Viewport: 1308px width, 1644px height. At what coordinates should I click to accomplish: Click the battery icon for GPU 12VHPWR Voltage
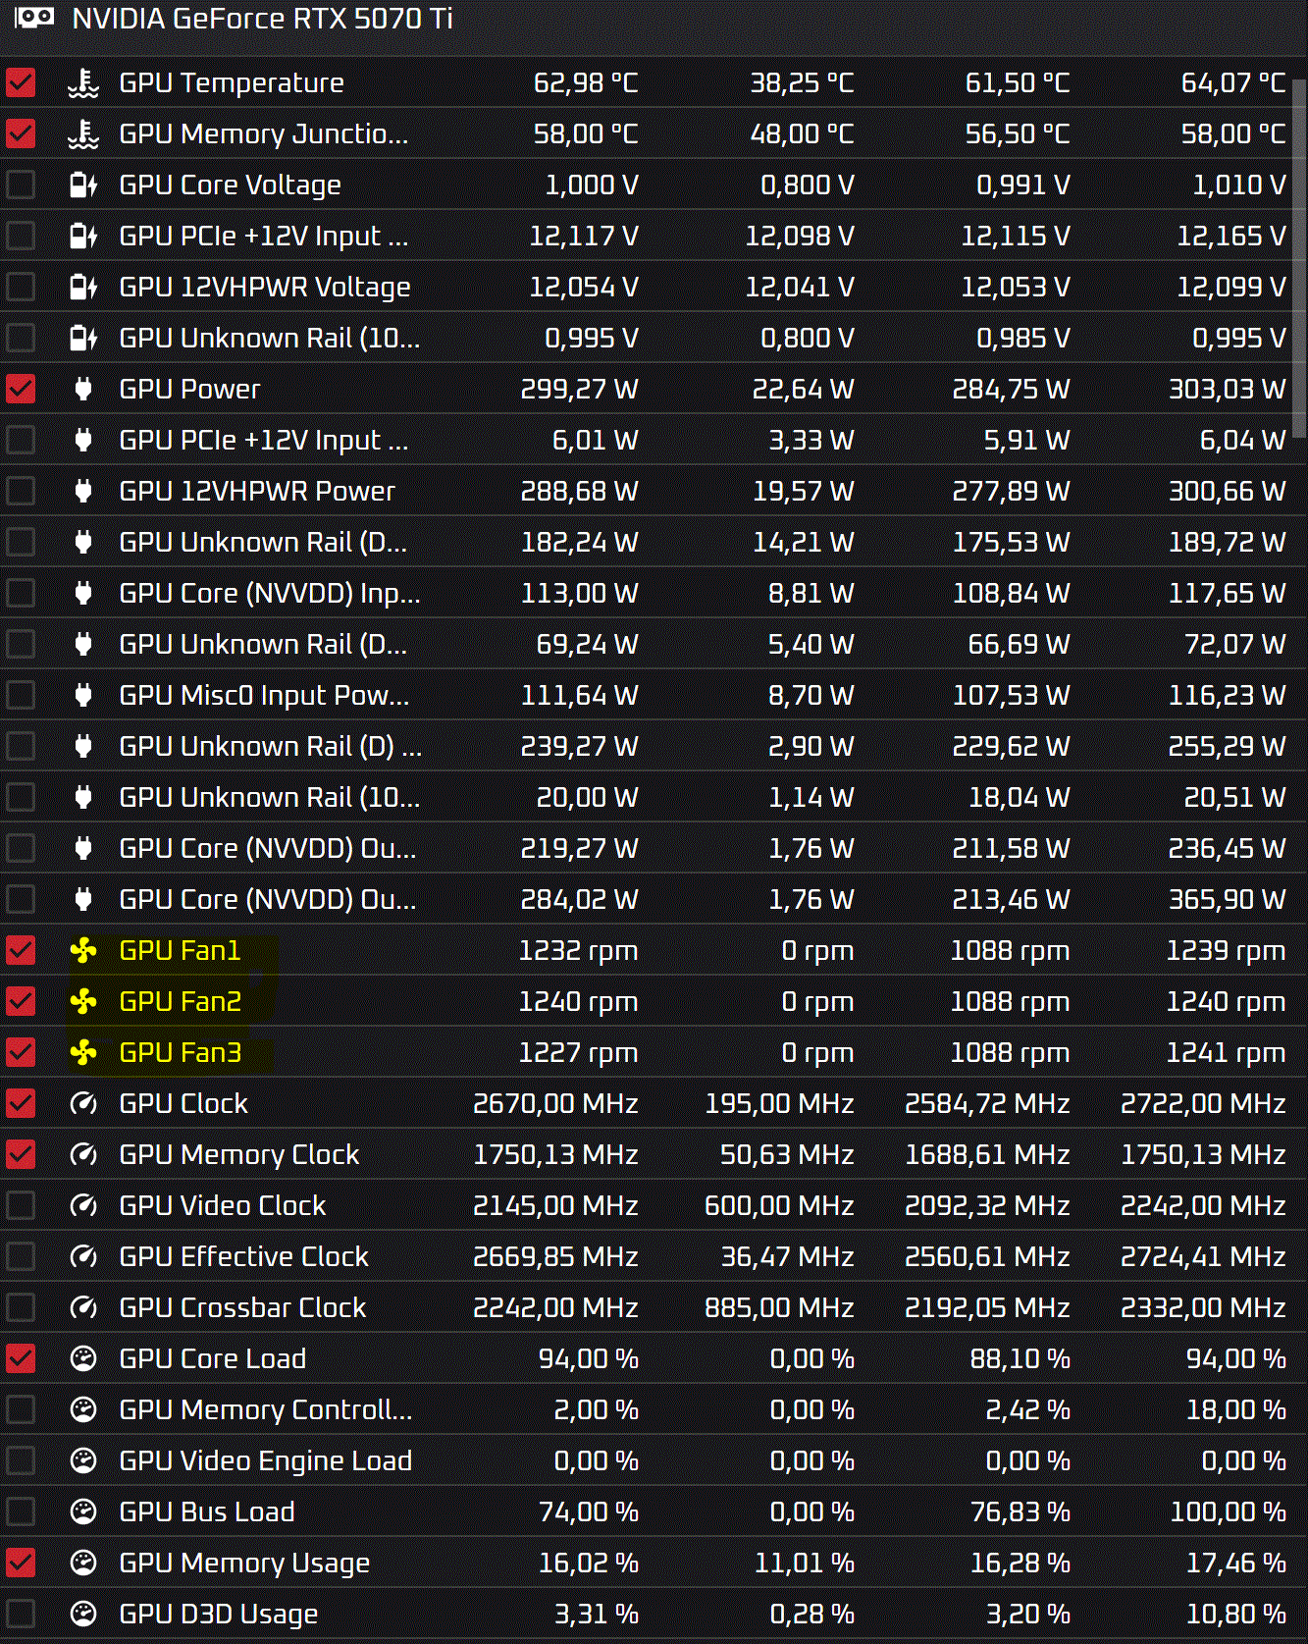pyautogui.click(x=83, y=287)
